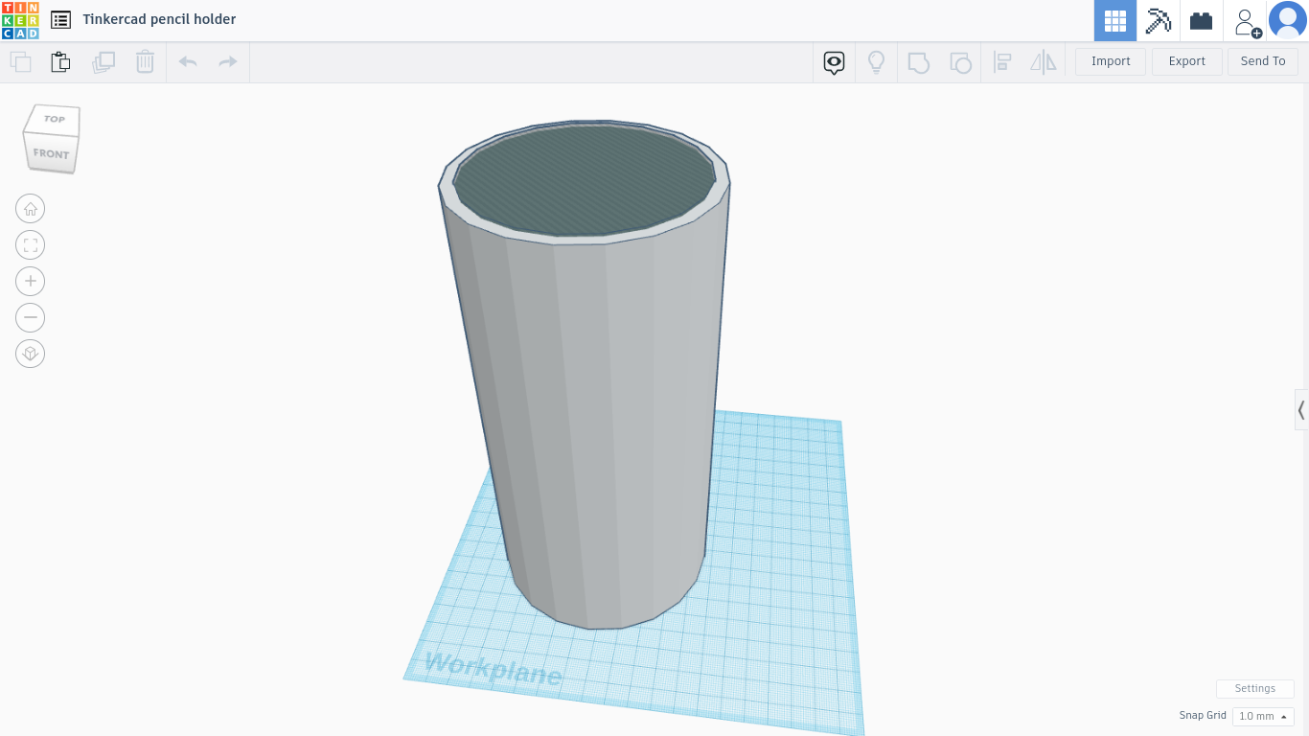The width and height of the screenshot is (1309, 736).
Task: Toggle orthographic perspective view cube icon
Action: (31, 354)
